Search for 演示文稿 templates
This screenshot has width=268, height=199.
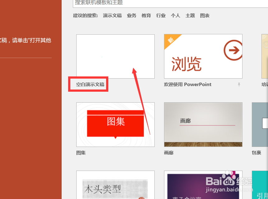(x=112, y=15)
